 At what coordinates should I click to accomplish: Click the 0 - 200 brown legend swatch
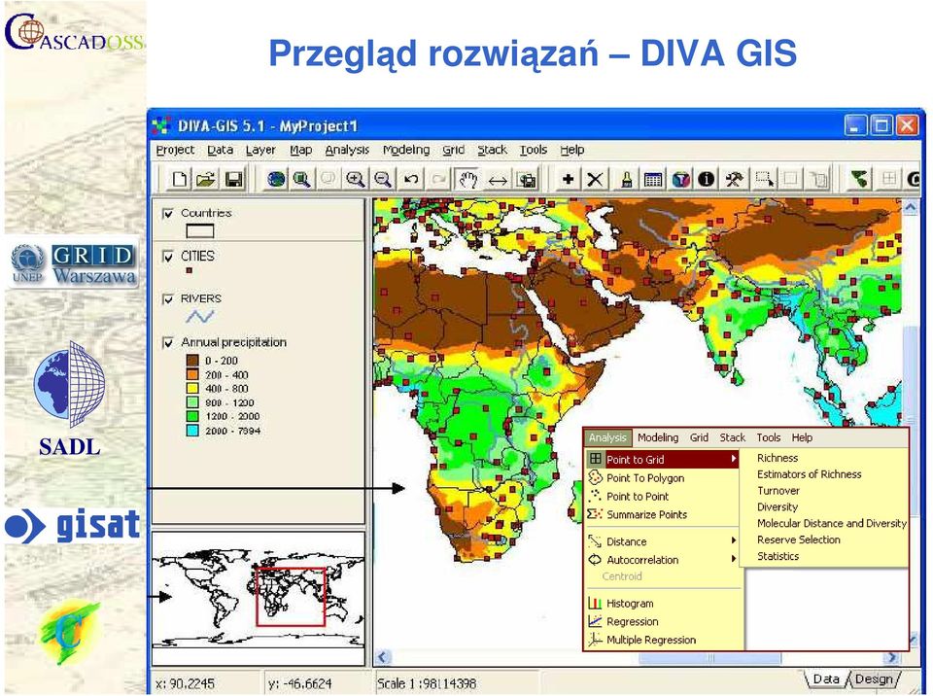coord(192,361)
